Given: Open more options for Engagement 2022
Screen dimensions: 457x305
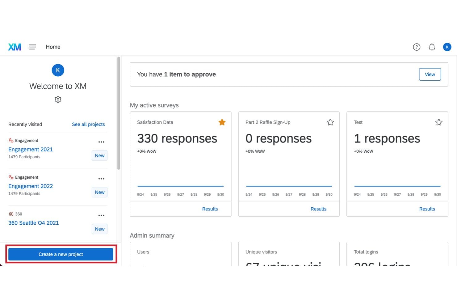Looking at the screenshot, I should (101, 179).
